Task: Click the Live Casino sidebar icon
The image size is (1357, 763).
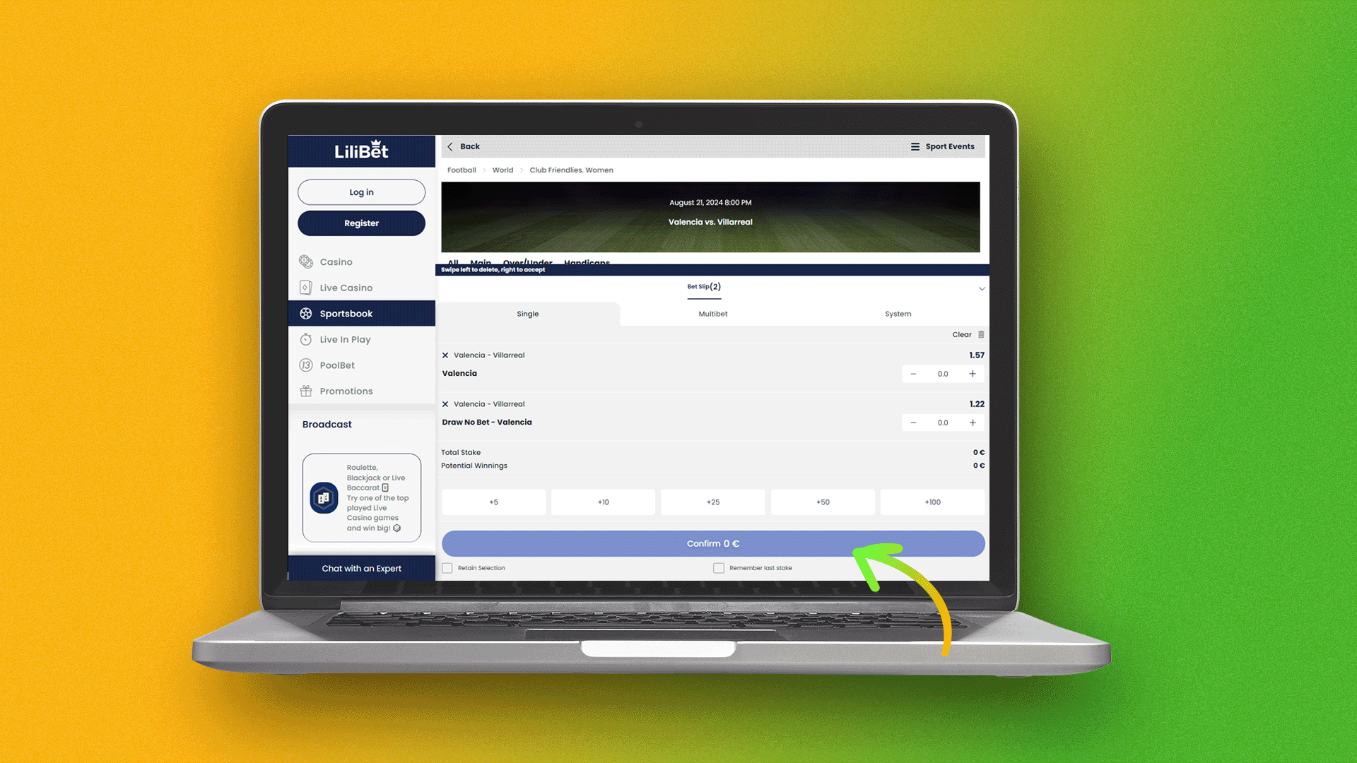Action: click(x=307, y=287)
